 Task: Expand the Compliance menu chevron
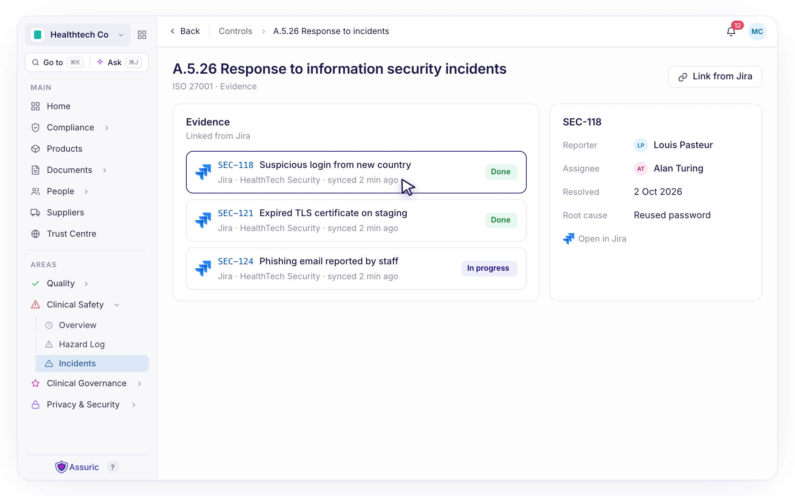coord(107,128)
